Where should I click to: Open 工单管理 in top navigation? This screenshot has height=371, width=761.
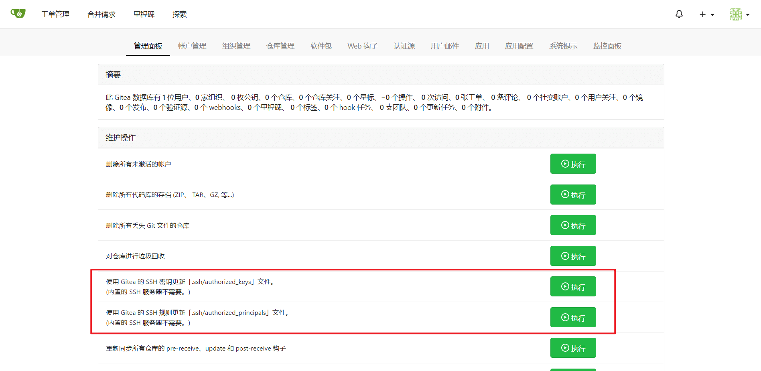[55, 14]
